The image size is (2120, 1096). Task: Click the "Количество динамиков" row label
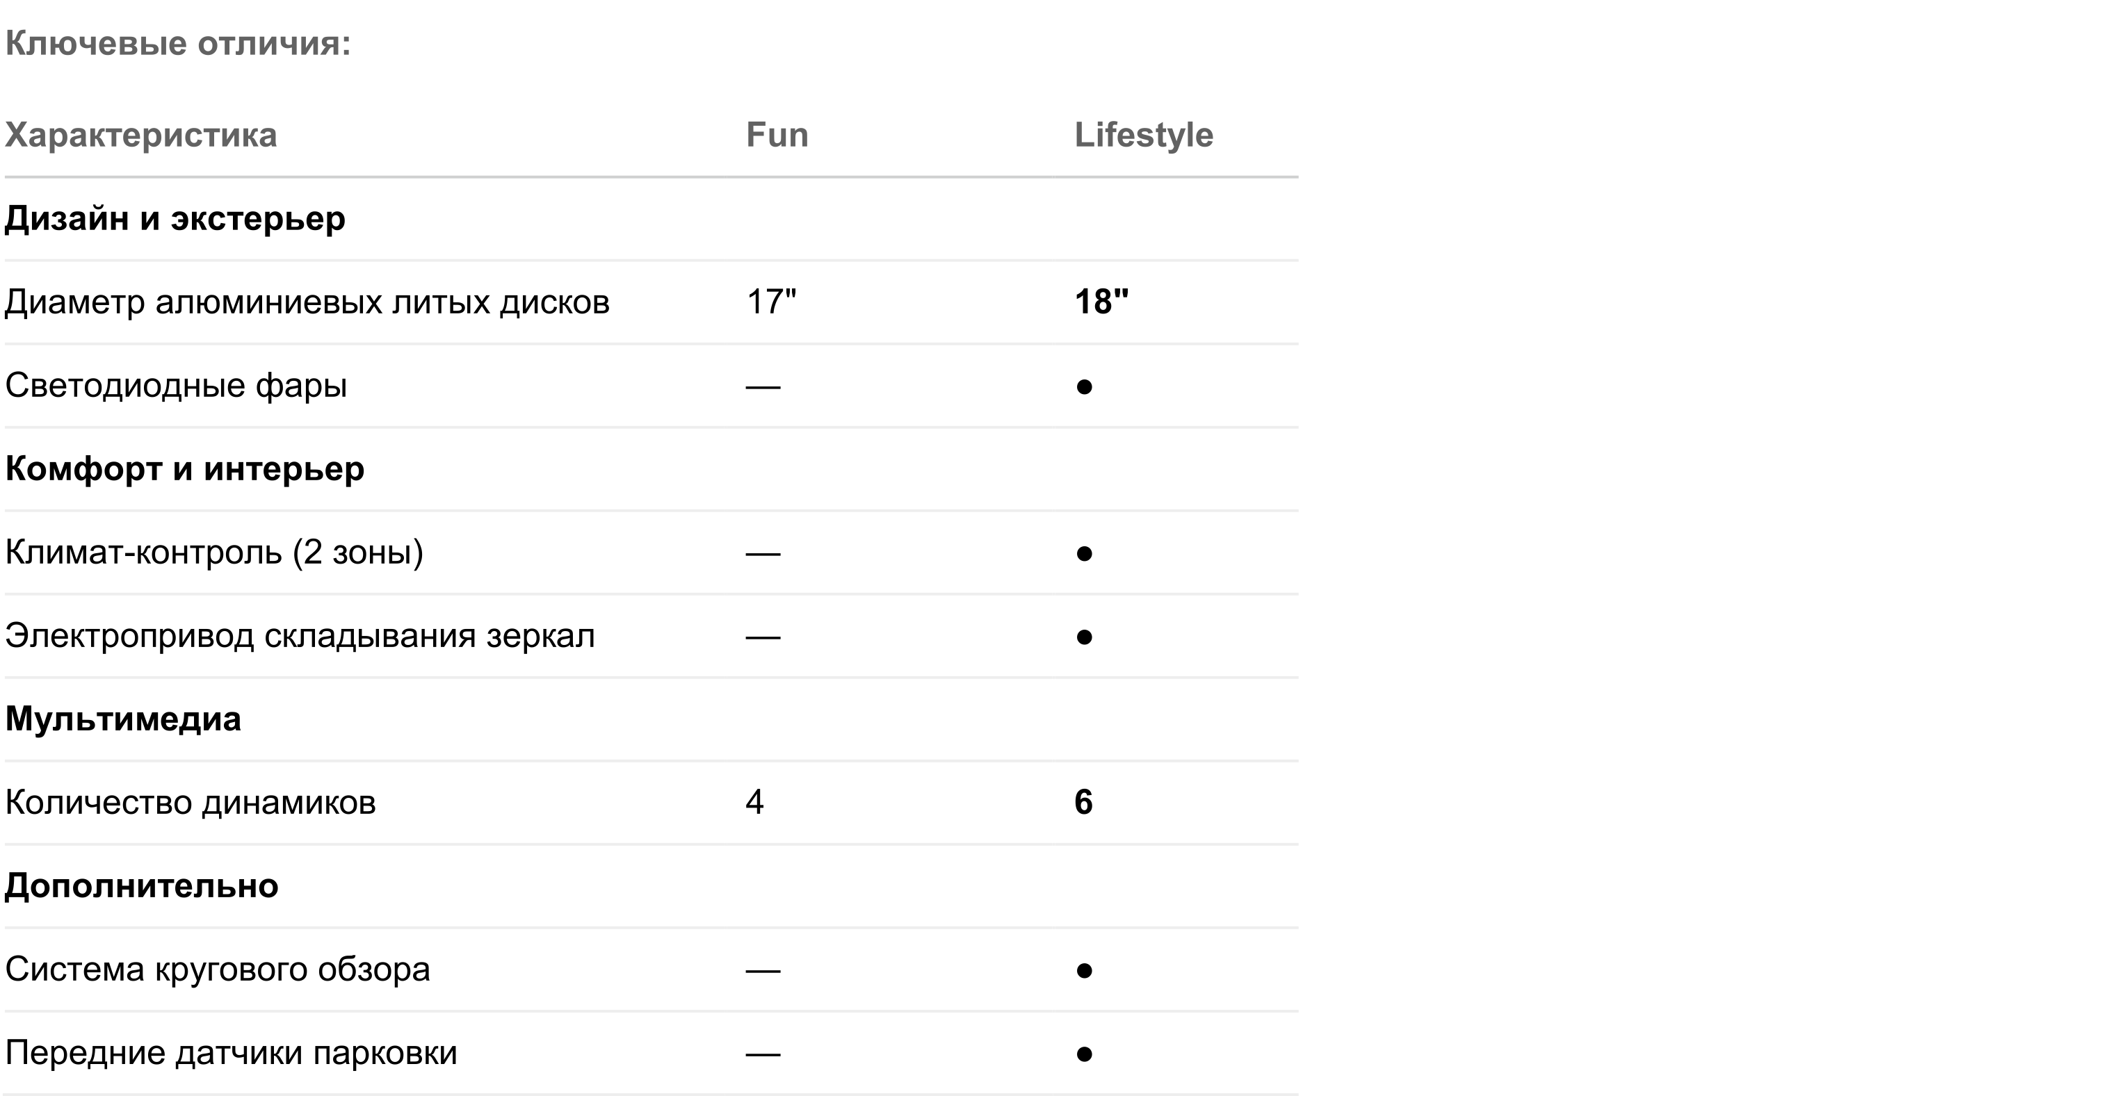click(190, 802)
